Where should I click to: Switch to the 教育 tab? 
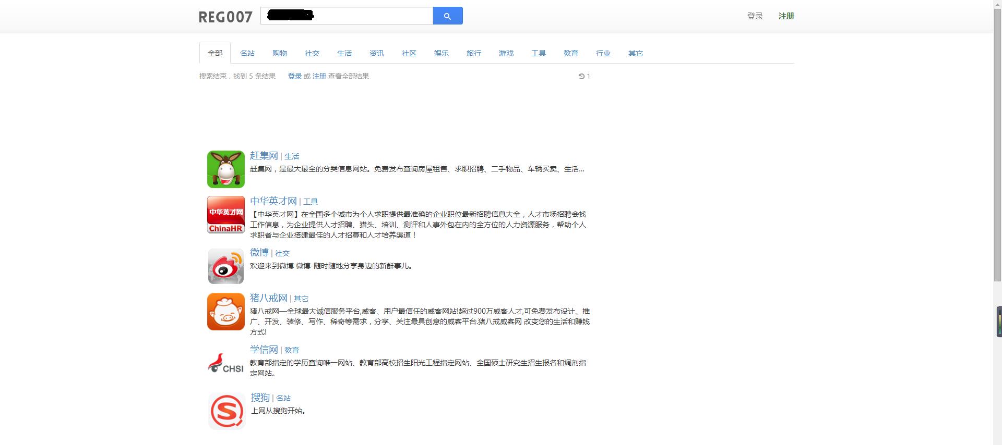(x=571, y=53)
